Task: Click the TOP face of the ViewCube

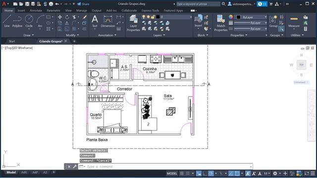Action: [301, 65]
